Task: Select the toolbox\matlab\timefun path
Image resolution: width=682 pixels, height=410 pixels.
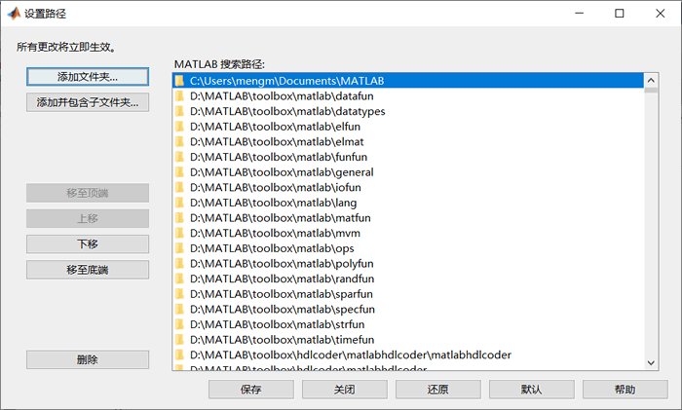Action: (408, 340)
